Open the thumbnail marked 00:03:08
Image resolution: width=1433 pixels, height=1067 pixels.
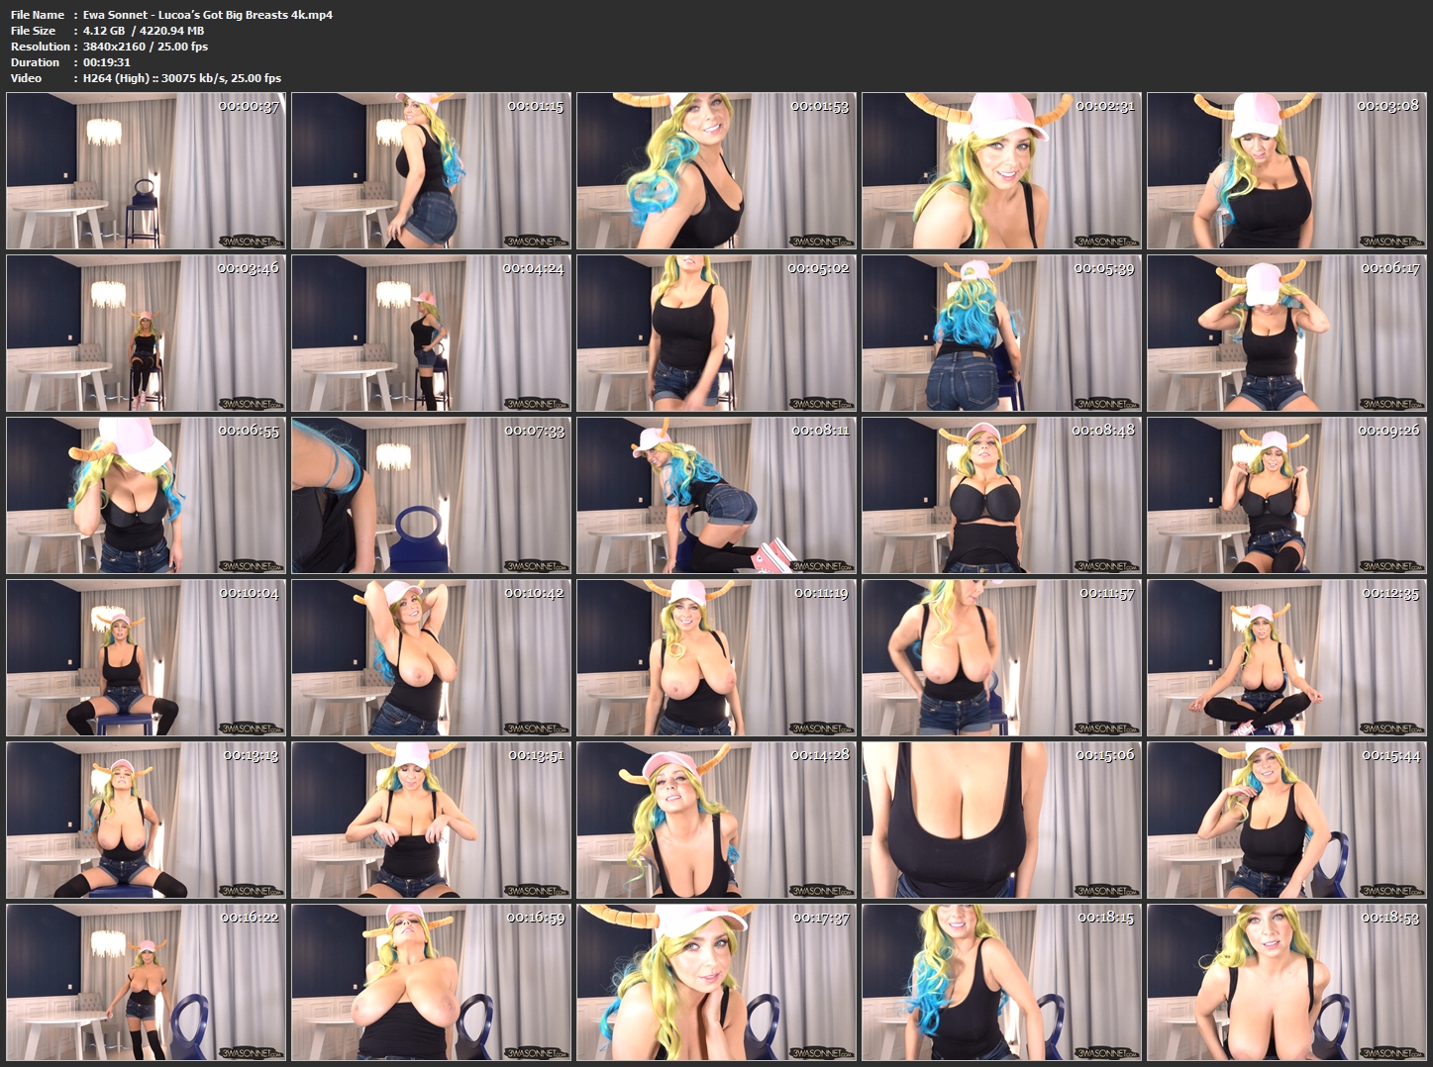click(1286, 170)
